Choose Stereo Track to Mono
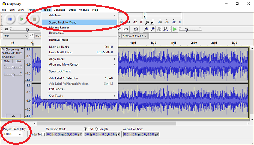Viewport: 254px width, 145px height. click(79, 22)
